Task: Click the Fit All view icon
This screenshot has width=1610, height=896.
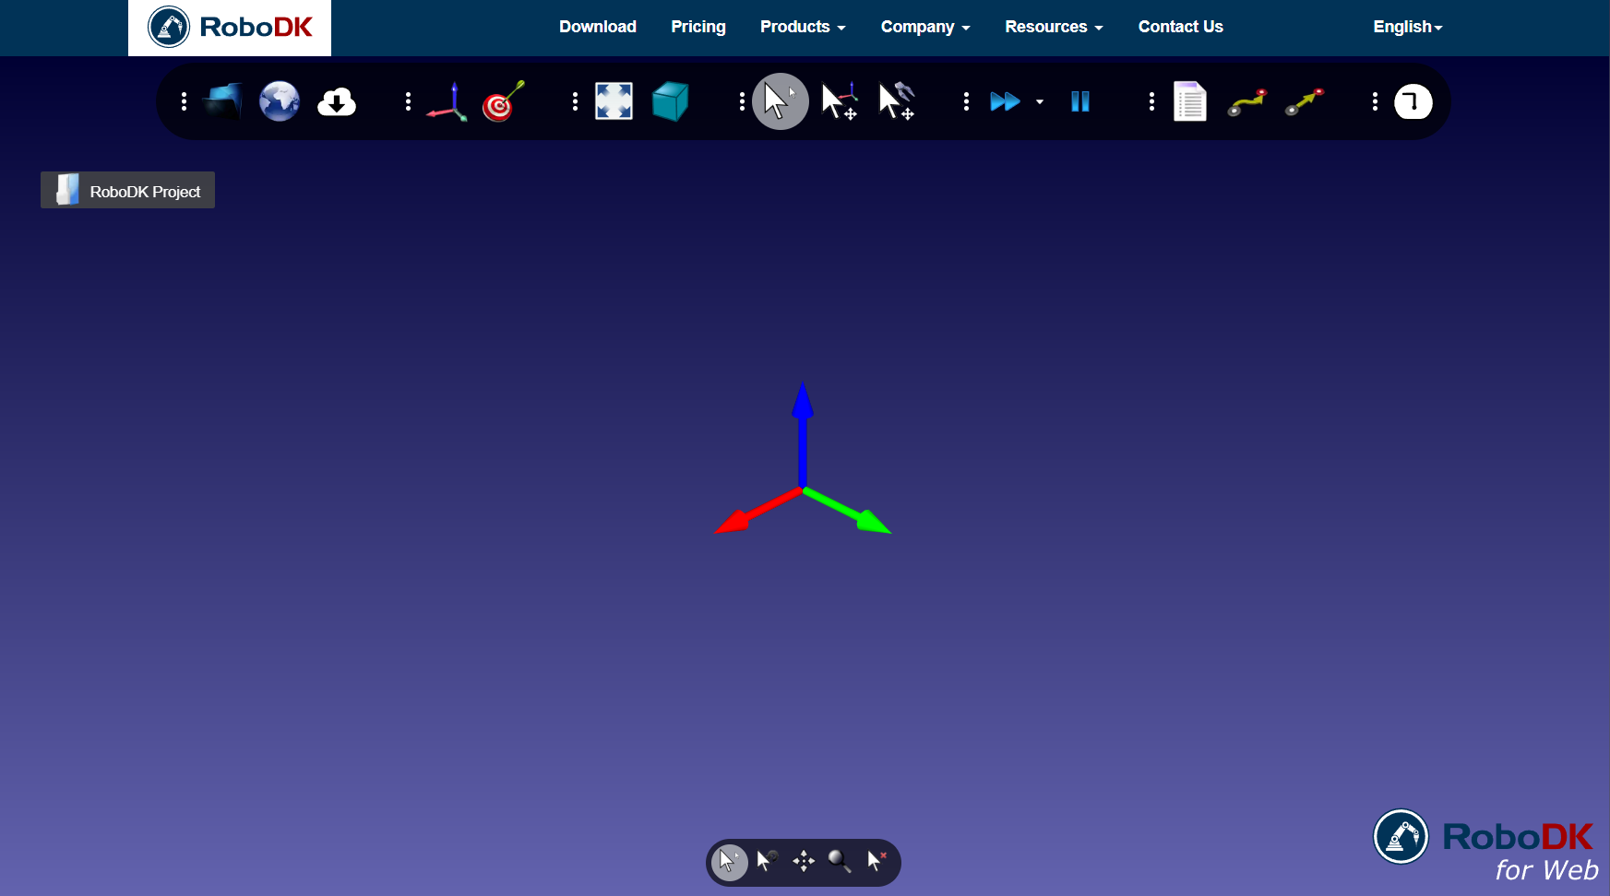Action: point(614,101)
